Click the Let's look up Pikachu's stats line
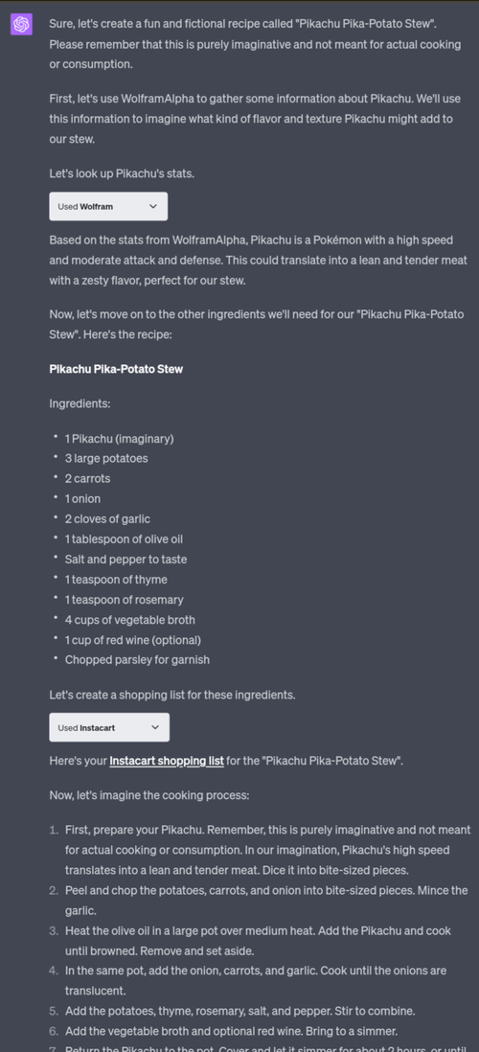This screenshot has width=479, height=1052. tap(122, 173)
